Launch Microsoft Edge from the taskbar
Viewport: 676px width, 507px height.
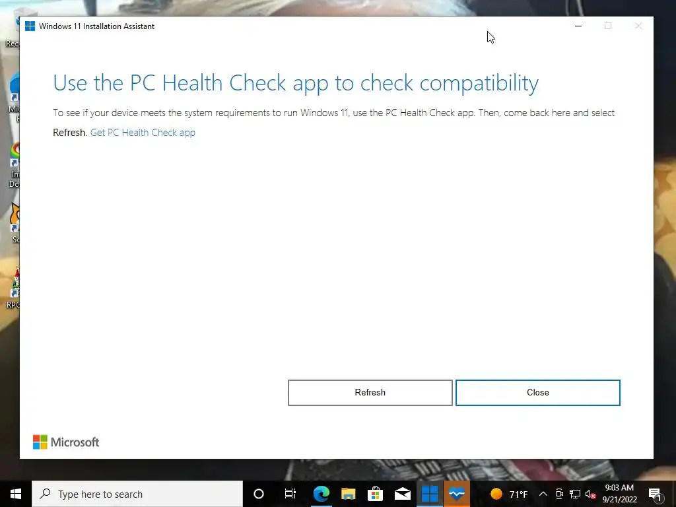(x=321, y=494)
